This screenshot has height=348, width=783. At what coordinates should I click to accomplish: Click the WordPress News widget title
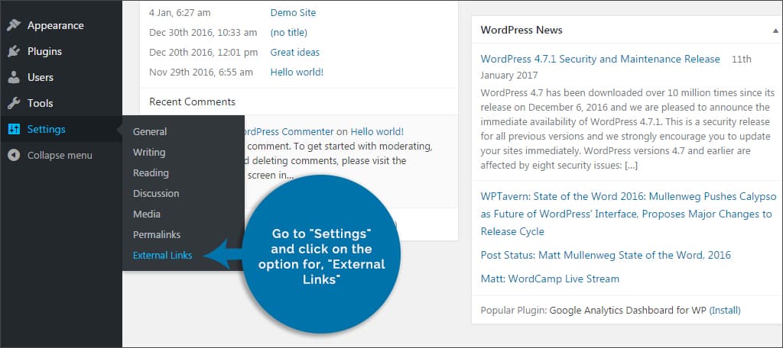click(x=521, y=30)
